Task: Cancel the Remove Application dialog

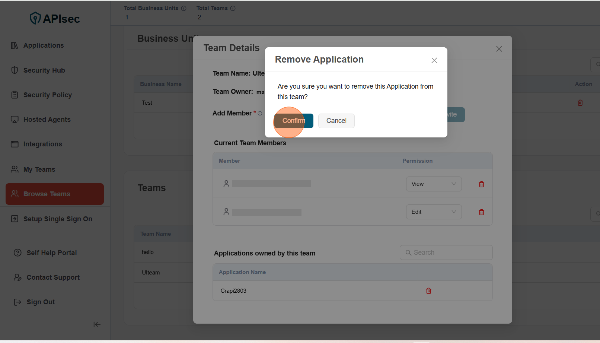Action: pos(336,121)
